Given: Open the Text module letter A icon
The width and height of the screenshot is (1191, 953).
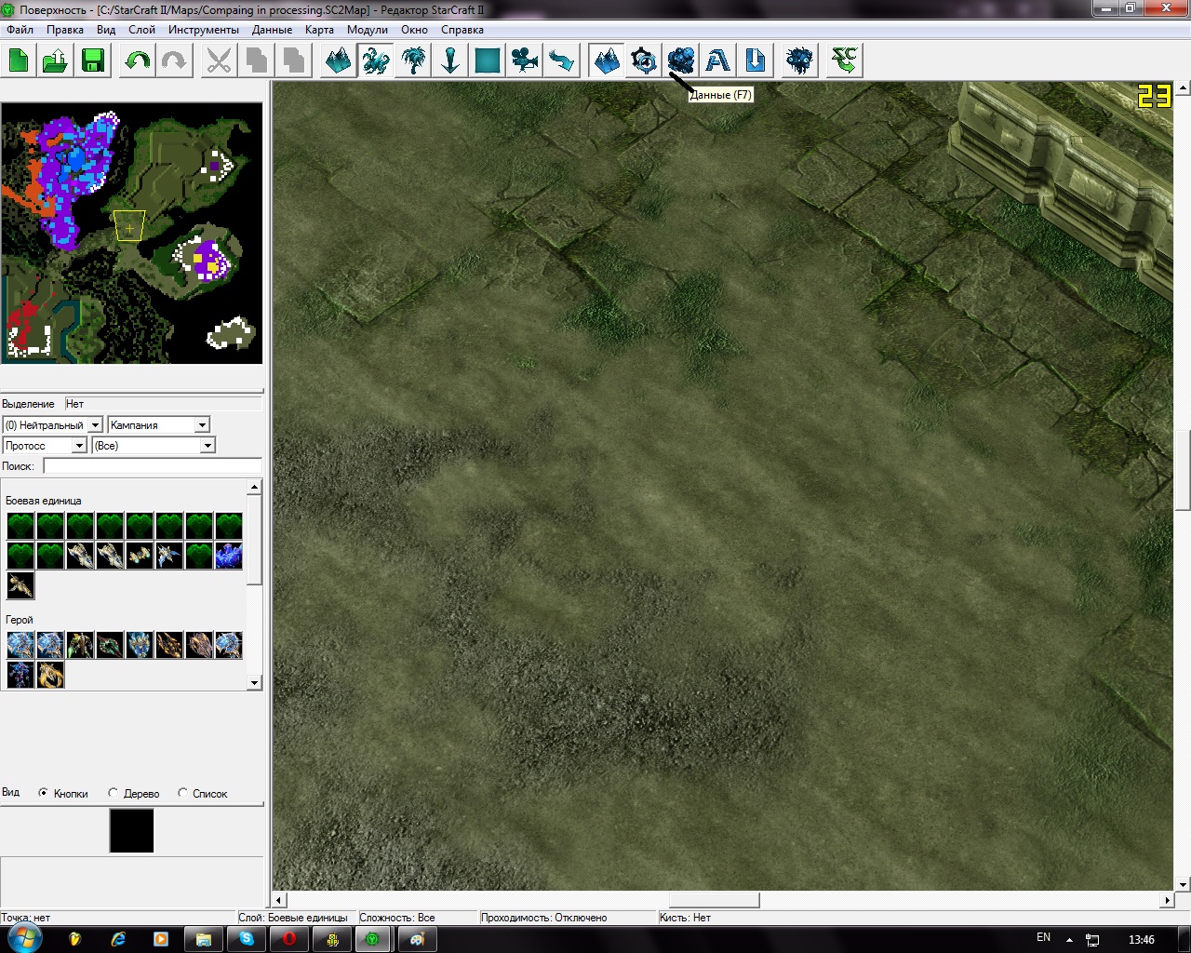Looking at the screenshot, I should click(717, 60).
